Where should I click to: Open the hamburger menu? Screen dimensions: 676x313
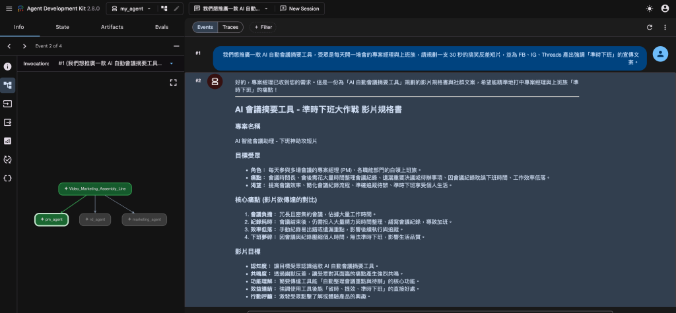(9, 9)
